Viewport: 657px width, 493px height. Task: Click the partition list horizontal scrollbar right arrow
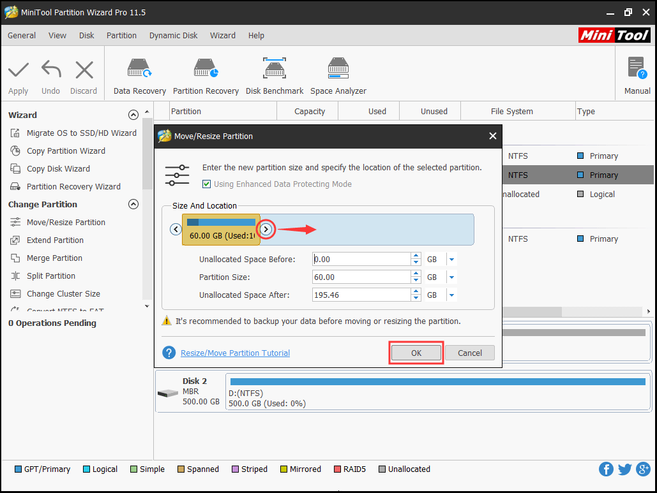point(648,311)
